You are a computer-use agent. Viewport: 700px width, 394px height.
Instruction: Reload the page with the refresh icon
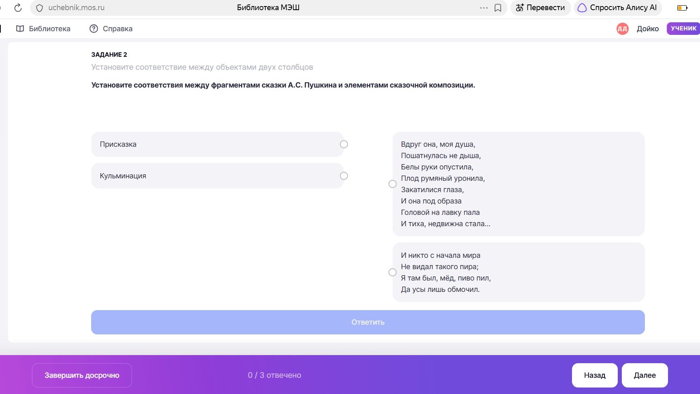[18, 8]
